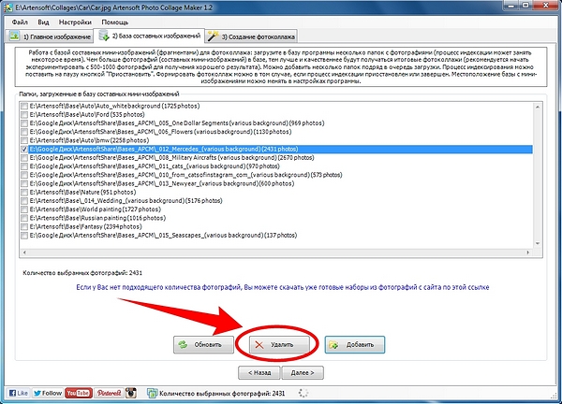Select the База составных изображений tab
Image resolution: width=562 pixels, height=404 pixels.
click(x=149, y=36)
